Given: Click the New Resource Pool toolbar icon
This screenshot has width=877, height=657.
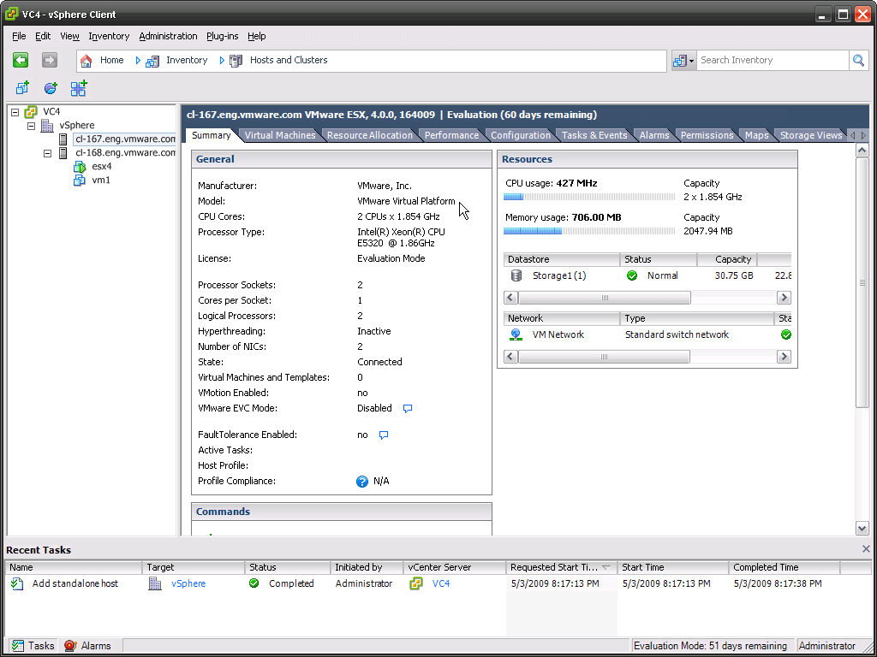Looking at the screenshot, I should coord(51,88).
